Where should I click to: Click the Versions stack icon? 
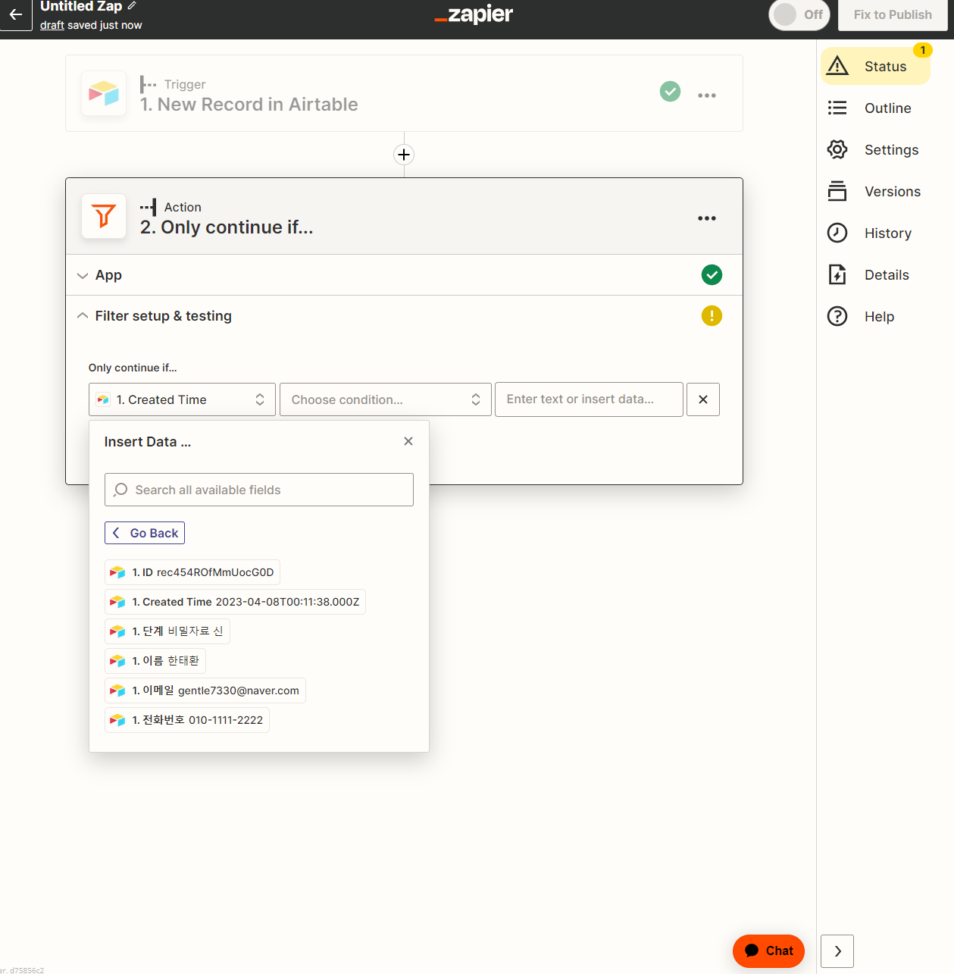[837, 191]
